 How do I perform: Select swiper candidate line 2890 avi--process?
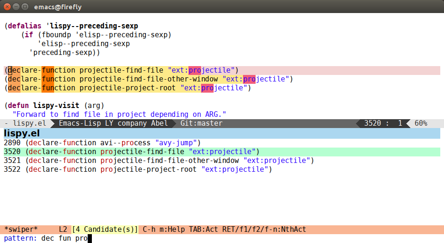point(222,143)
